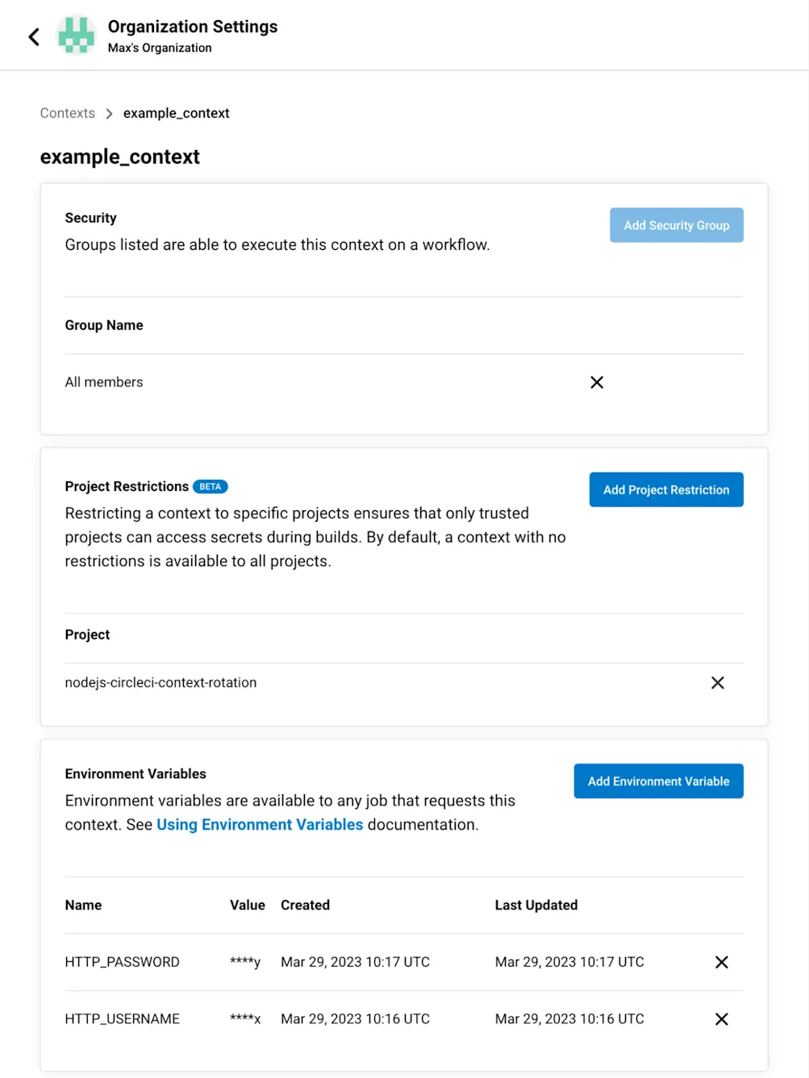Navigate back via the Contexts breadcrumb
The width and height of the screenshot is (809, 1078).
[x=67, y=113]
